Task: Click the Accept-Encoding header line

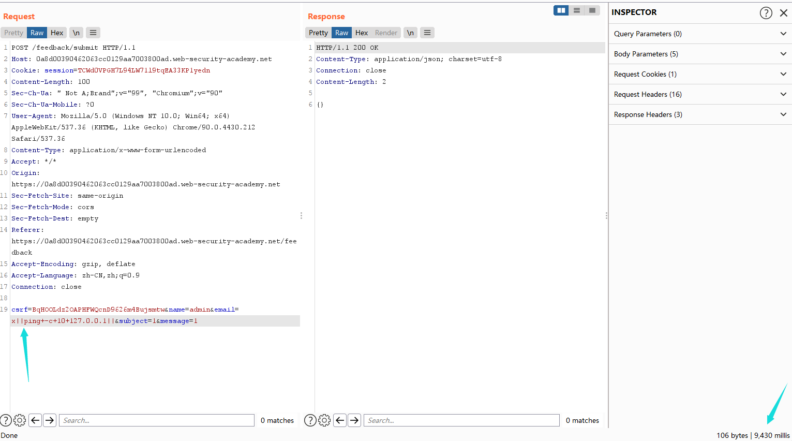Action: tap(73, 264)
